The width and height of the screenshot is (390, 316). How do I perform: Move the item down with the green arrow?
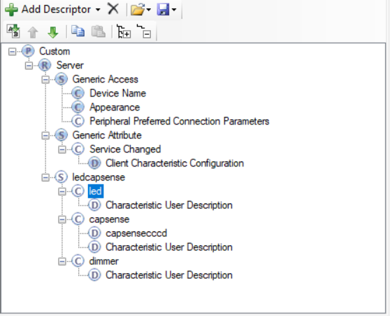52,32
